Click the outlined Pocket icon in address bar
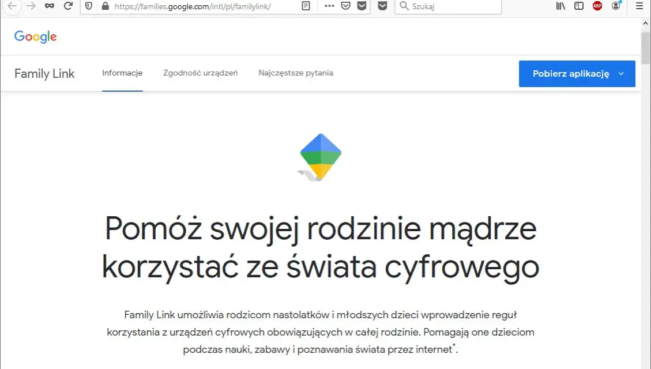 345,6
